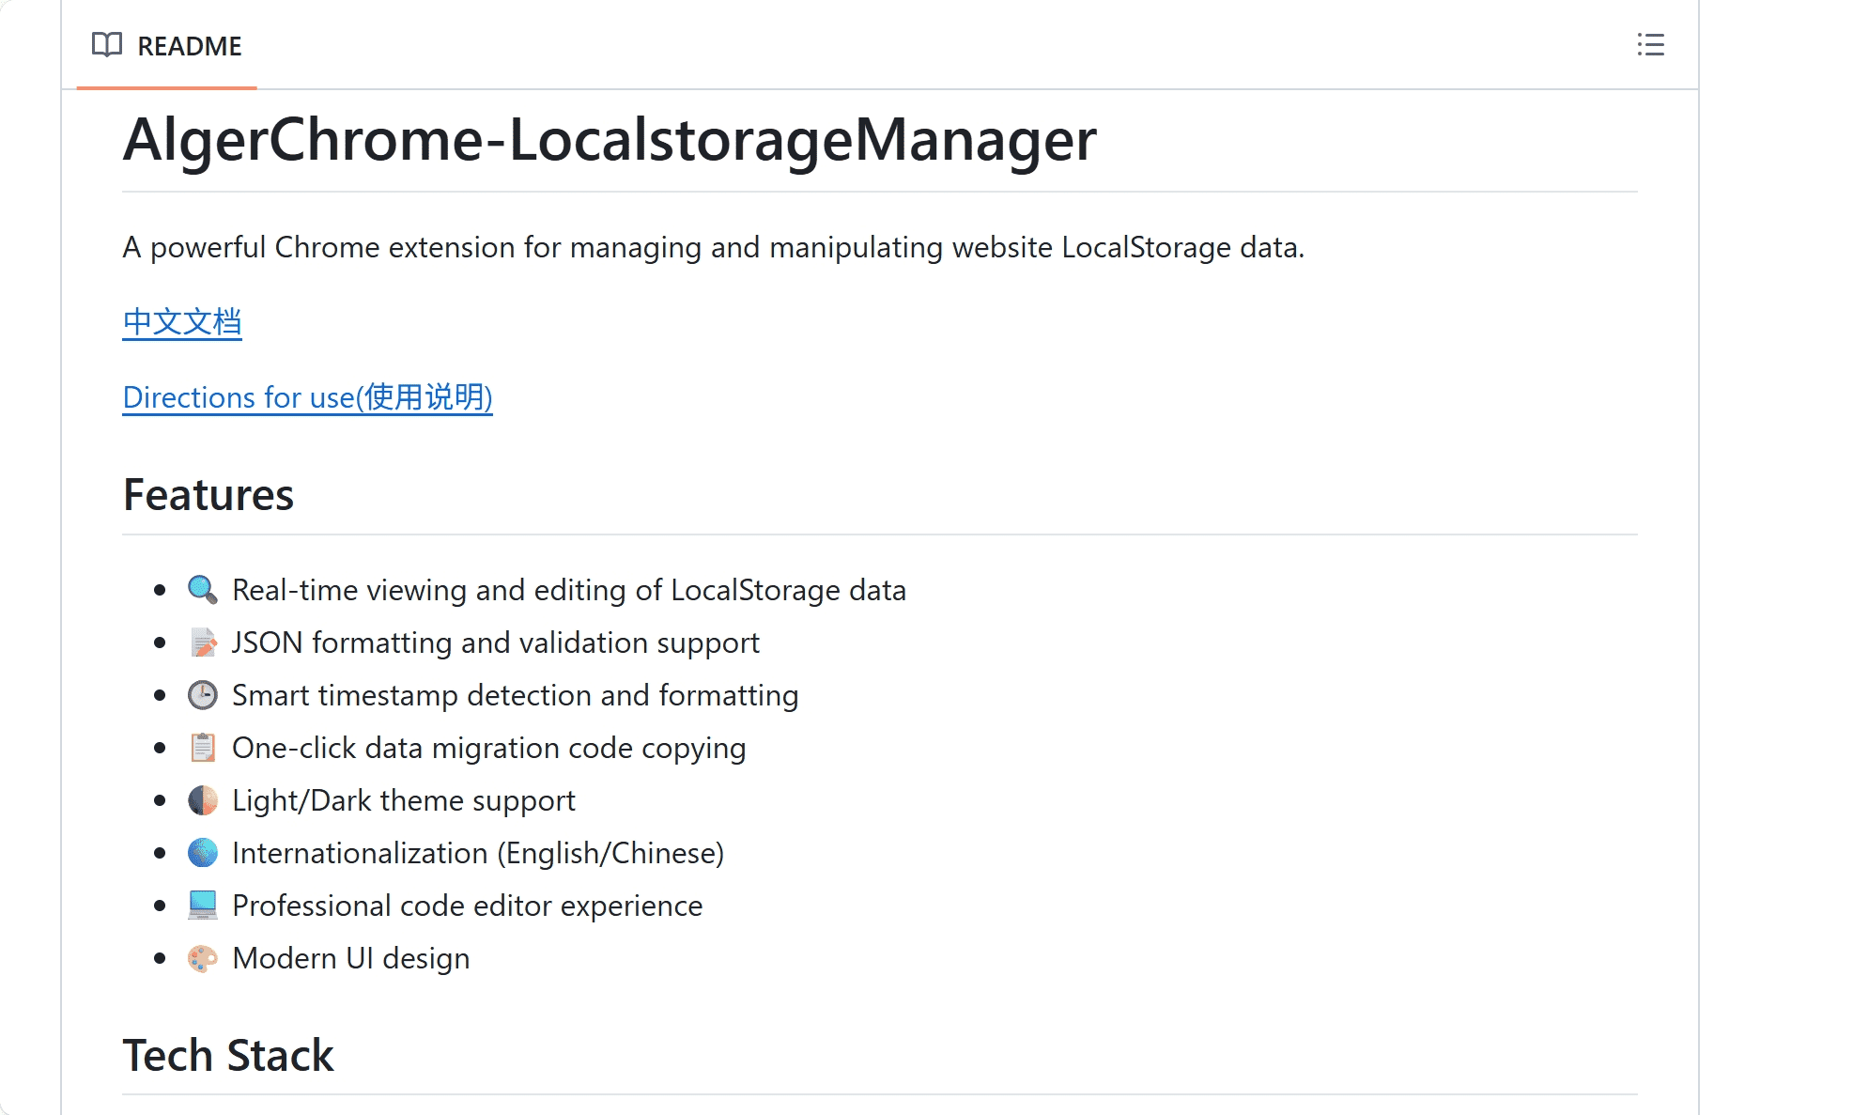
Task: Click the magnifying glass emoji icon
Action: point(203,590)
